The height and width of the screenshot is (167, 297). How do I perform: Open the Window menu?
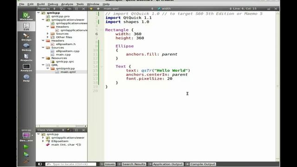click(93, 4)
